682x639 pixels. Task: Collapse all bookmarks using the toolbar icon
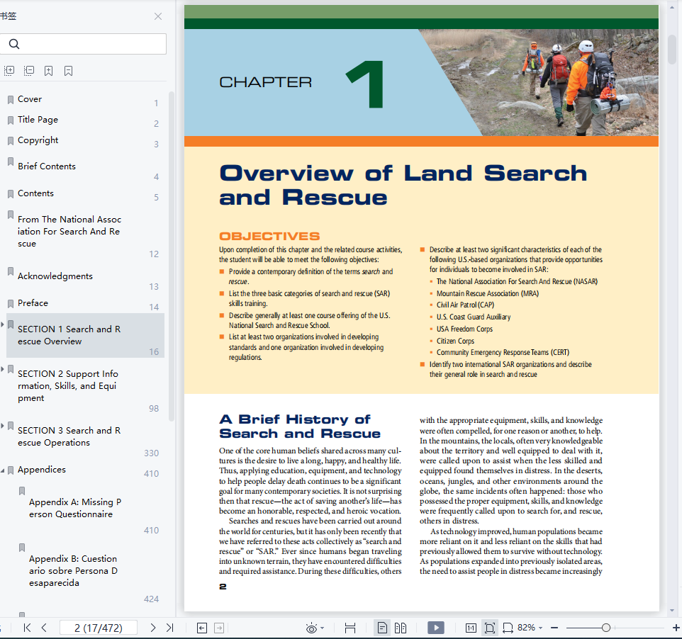[29, 70]
